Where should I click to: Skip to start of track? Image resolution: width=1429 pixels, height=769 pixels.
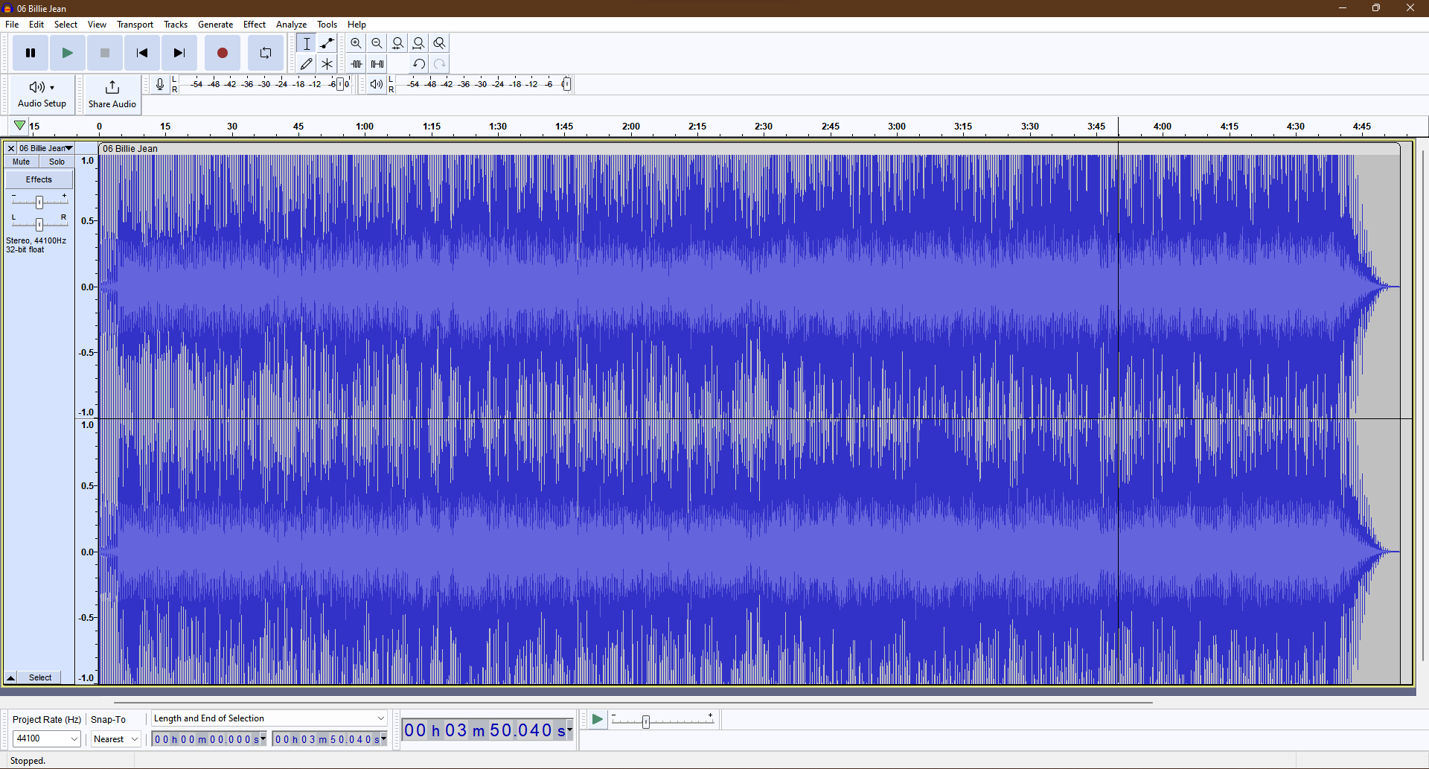[x=142, y=53]
